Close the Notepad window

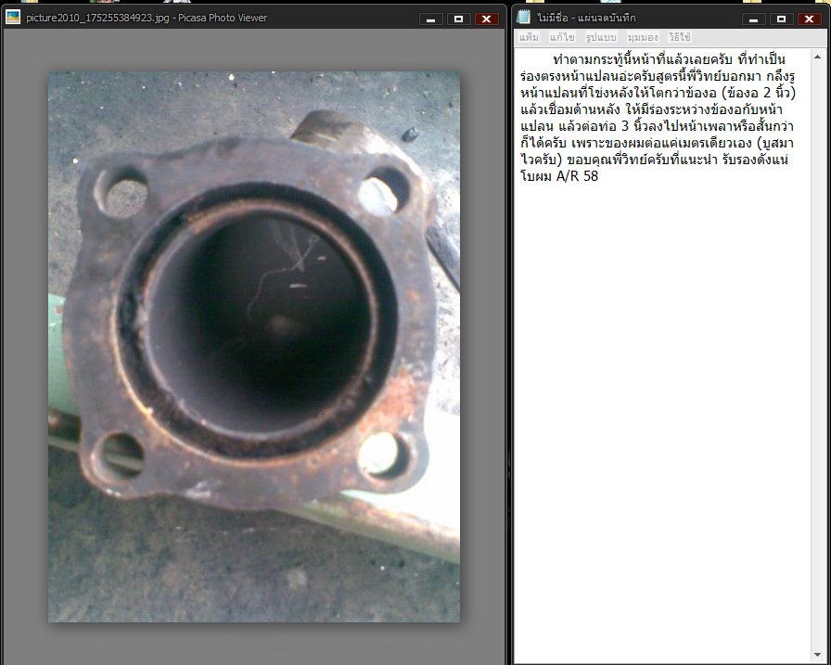tap(810, 19)
